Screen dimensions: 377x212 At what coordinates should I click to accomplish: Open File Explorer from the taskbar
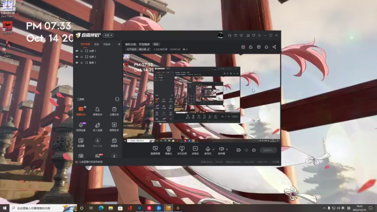pos(111,208)
